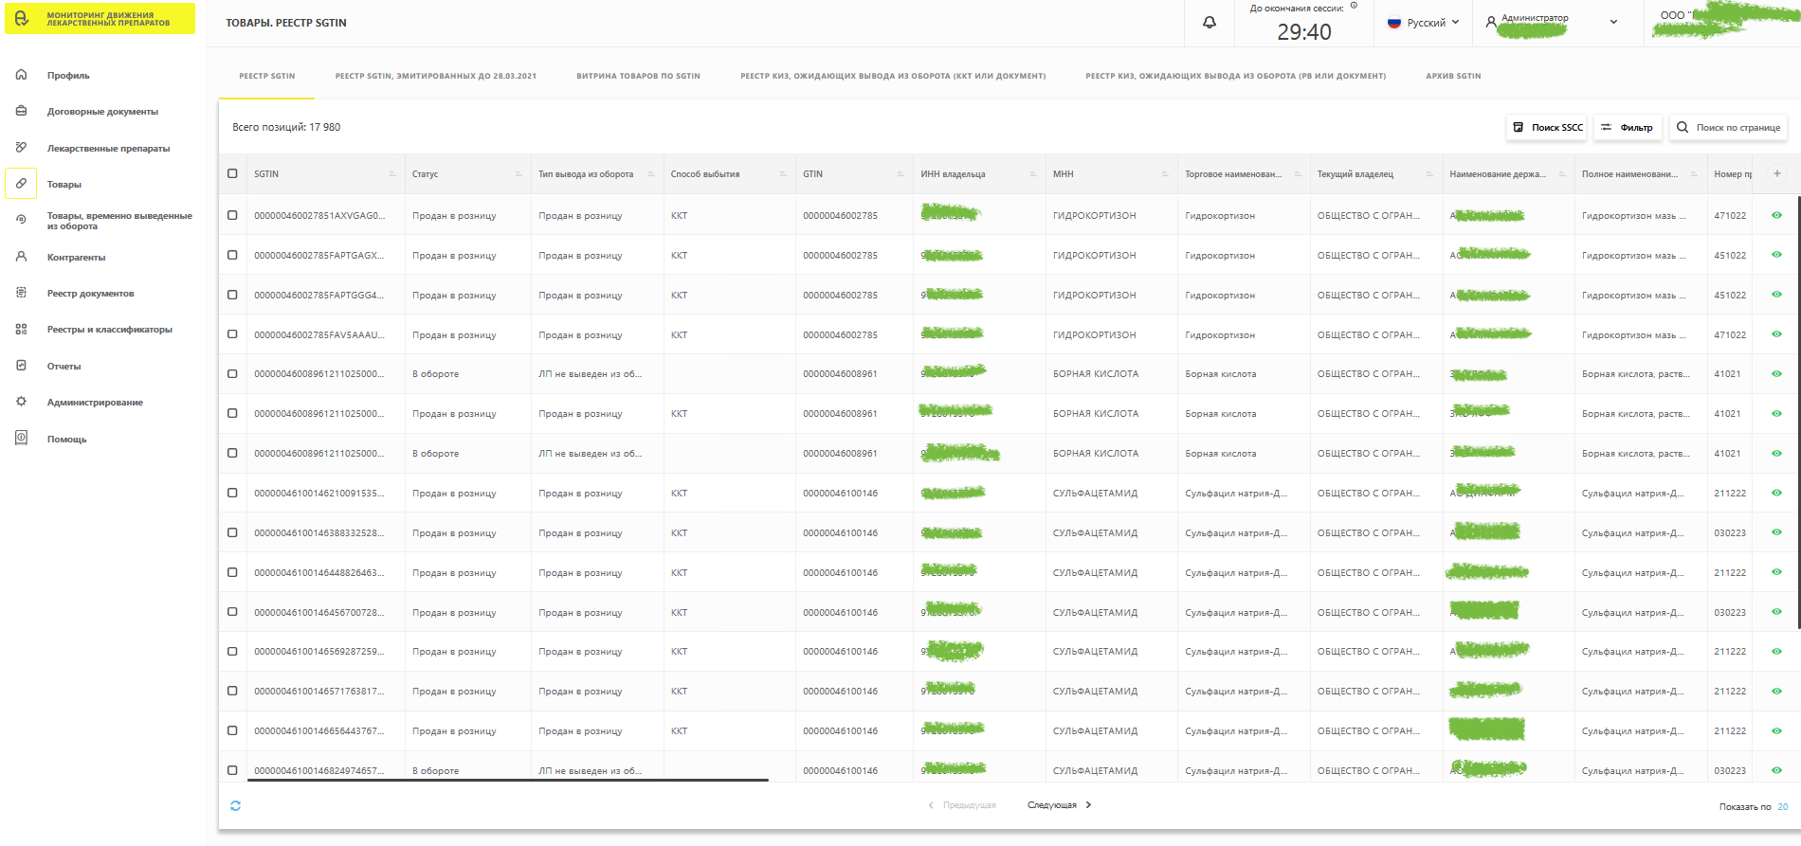Switch to Архив SGTIN tab
Viewport: 1801px width, 846px height.
[1453, 76]
